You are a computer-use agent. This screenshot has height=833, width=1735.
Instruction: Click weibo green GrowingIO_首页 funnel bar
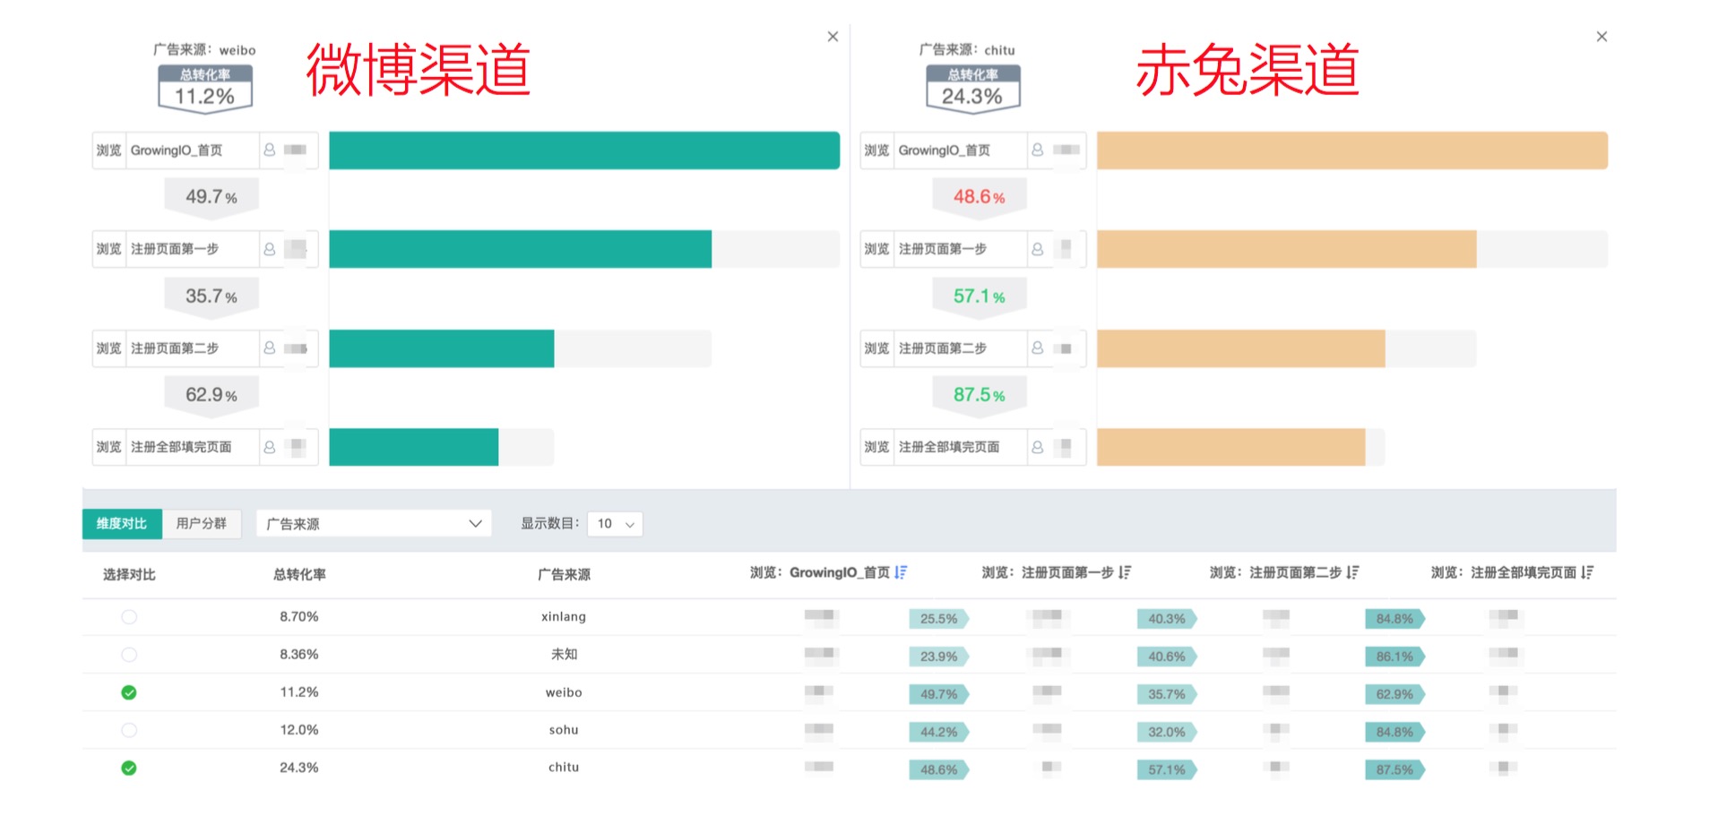coord(584,150)
